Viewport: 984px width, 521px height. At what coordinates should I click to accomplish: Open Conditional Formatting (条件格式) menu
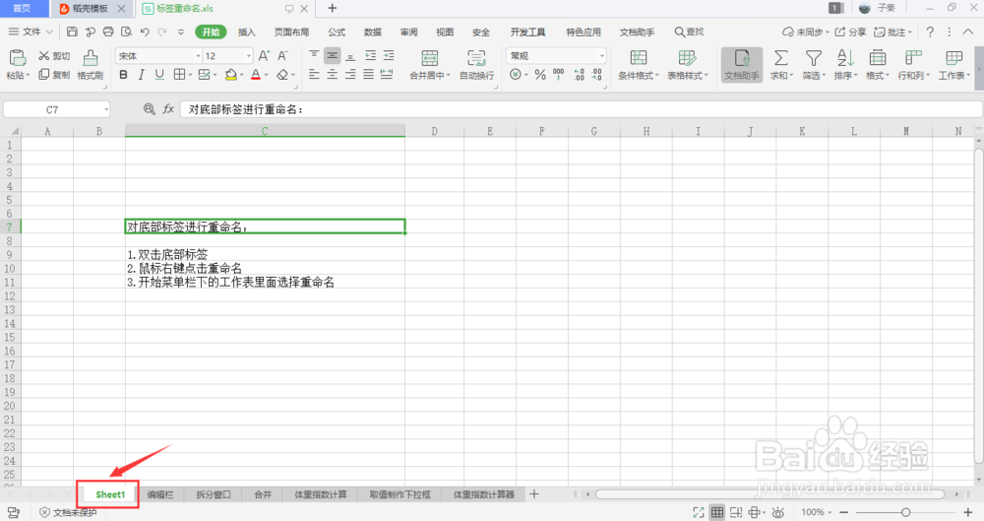point(639,65)
